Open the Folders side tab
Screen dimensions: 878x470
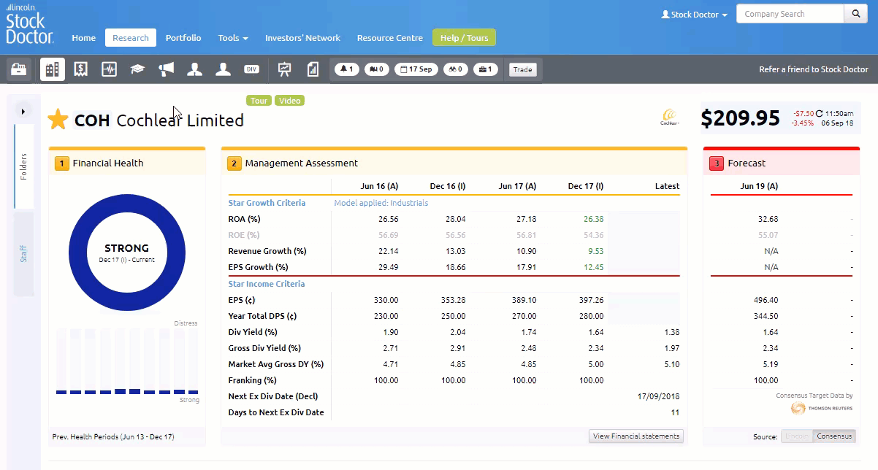click(x=24, y=167)
